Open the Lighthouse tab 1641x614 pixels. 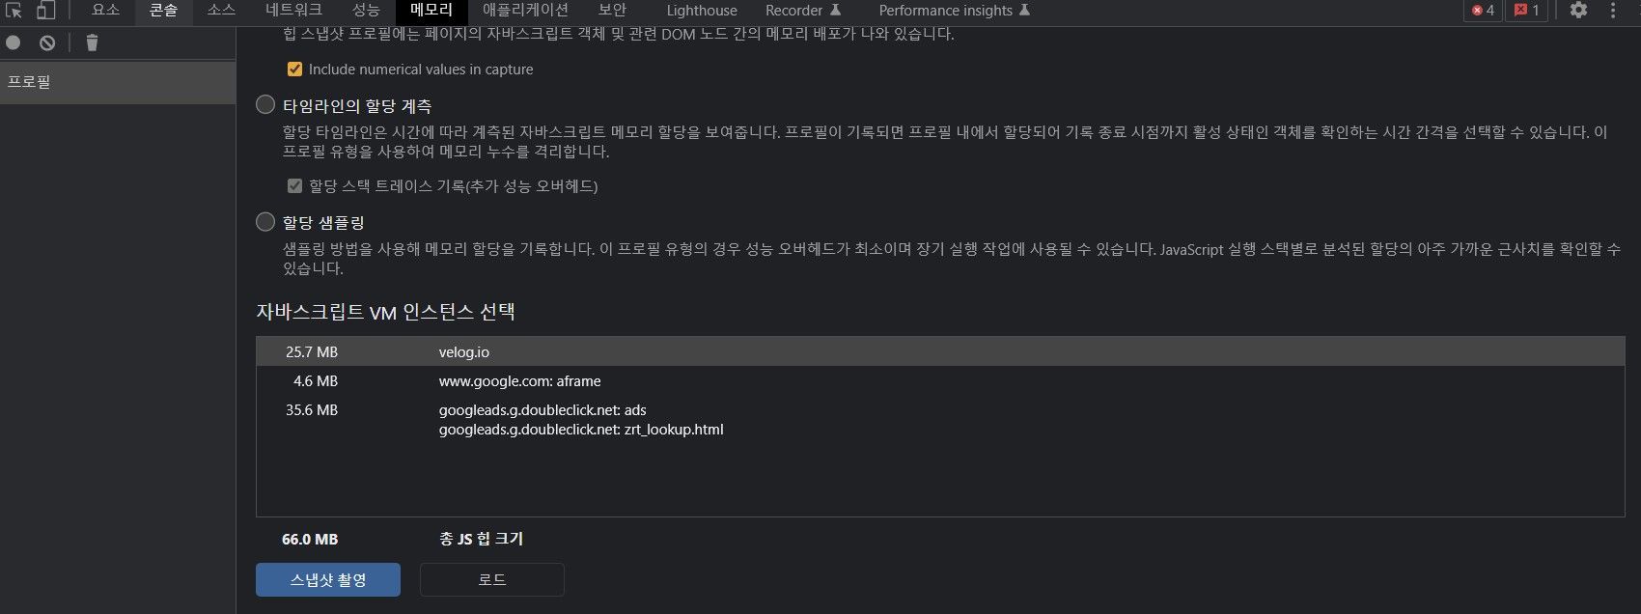tap(702, 11)
